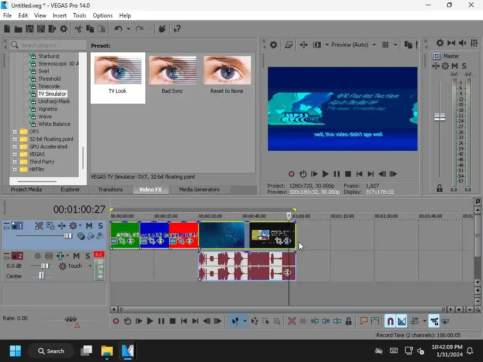The height and width of the screenshot is (362, 483).
Task: Mute audio Track 2 with M button
Action: click(76, 256)
